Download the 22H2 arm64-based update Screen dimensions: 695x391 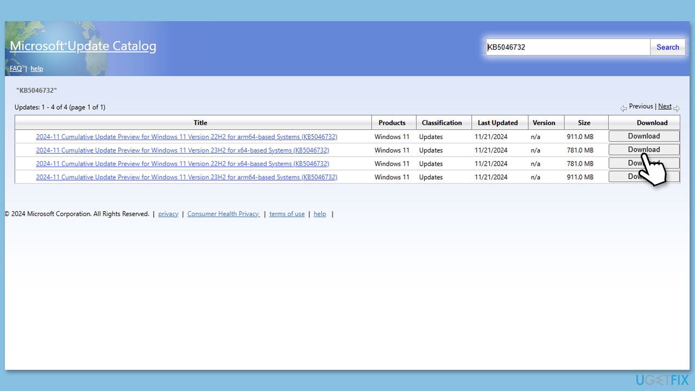coord(644,136)
